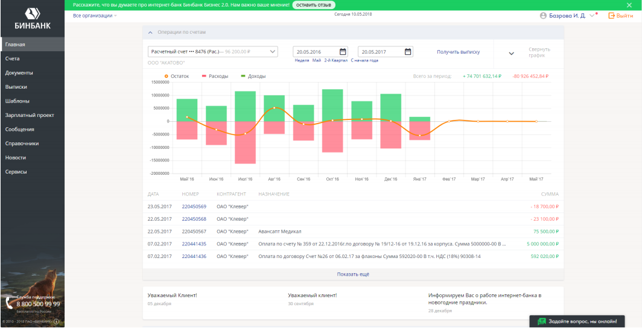Open document number 220441436
Screen dimensions: 642x328
point(194,256)
